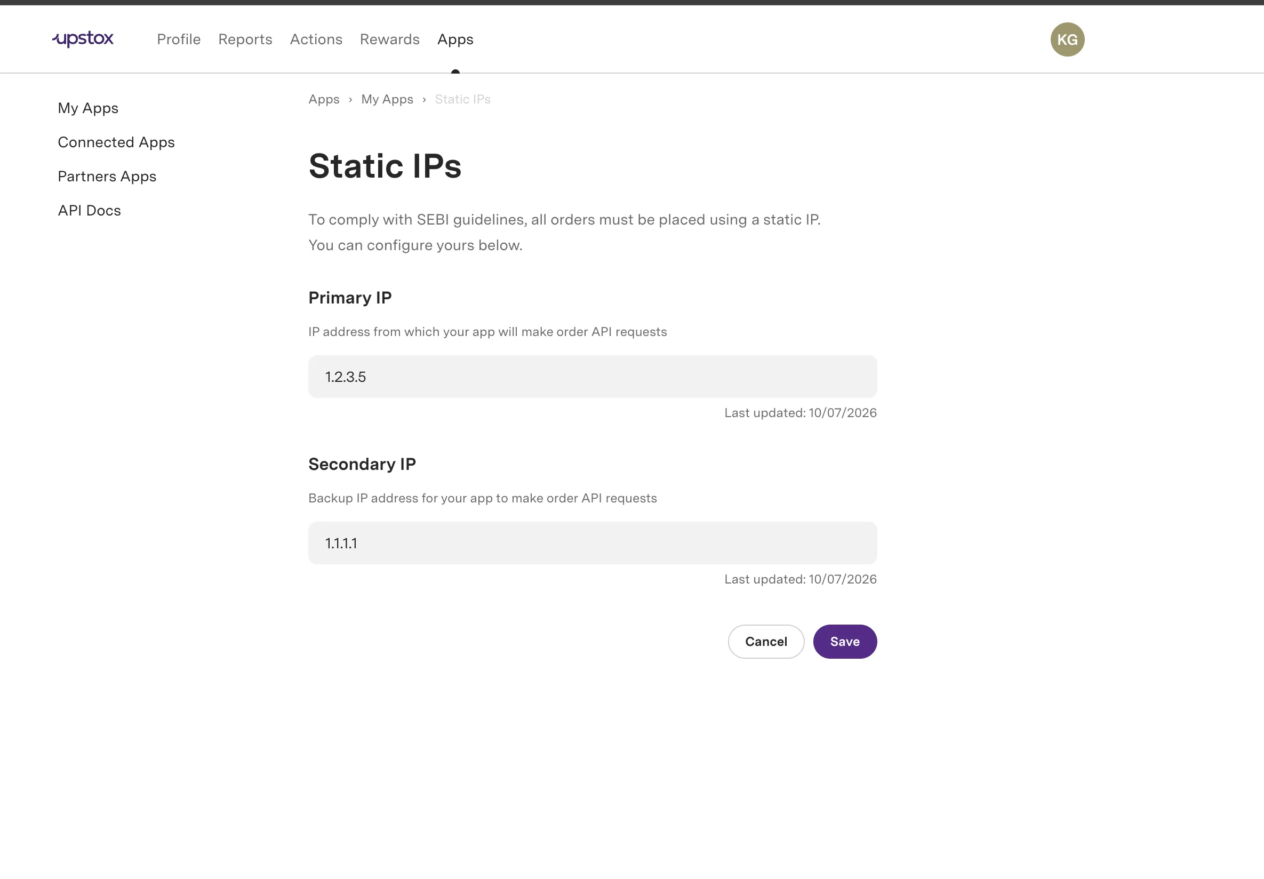Open the Profile tab

tap(179, 39)
